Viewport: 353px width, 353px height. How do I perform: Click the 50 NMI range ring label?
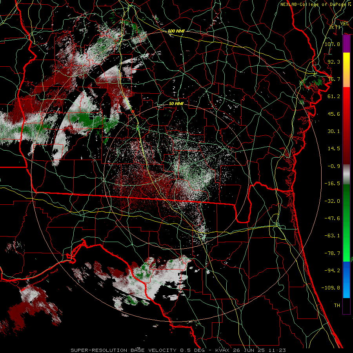(x=176, y=104)
